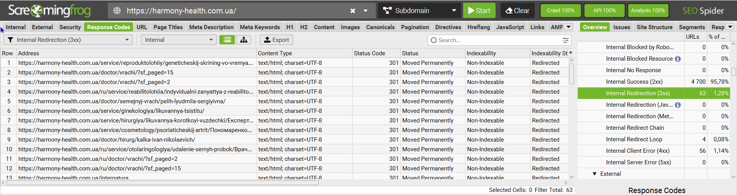Open the Page Titles tab
The height and width of the screenshot is (195, 737).
coord(168,27)
